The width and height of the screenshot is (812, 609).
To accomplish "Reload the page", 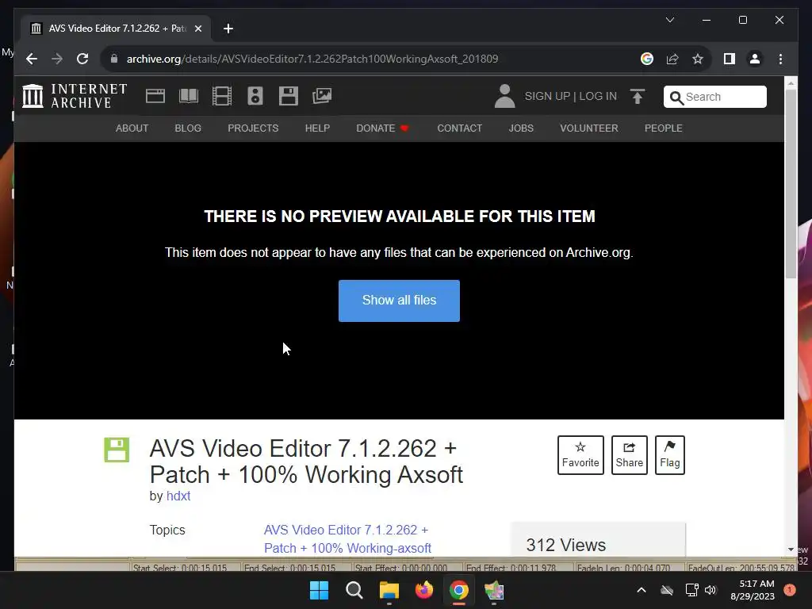I will [x=82, y=59].
